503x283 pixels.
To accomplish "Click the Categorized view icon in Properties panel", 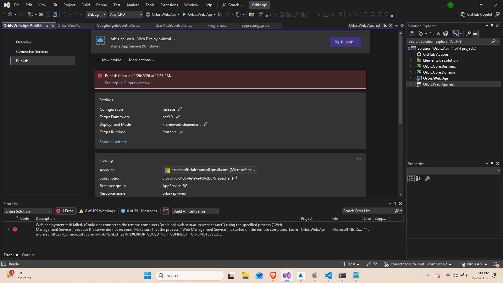I will (x=411, y=179).
